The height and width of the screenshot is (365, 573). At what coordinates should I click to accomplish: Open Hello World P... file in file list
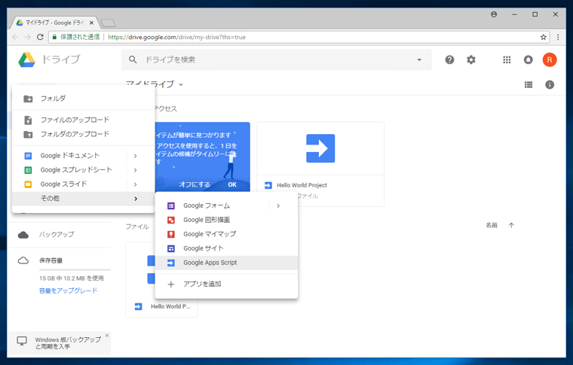tap(161, 280)
